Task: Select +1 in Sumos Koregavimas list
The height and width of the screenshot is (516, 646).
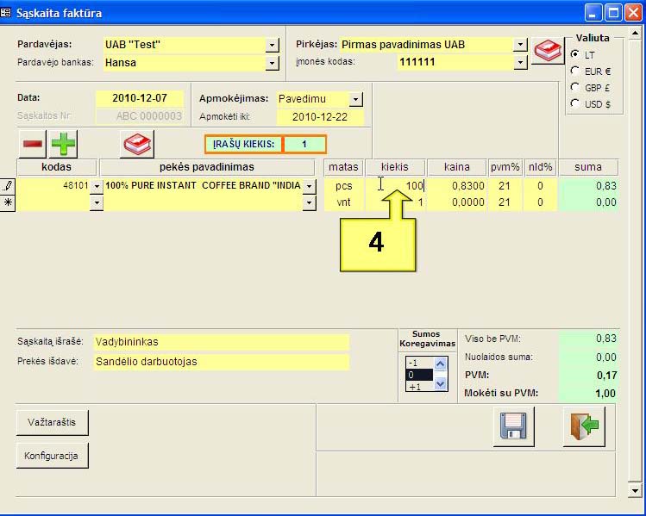Action: tap(419, 387)
